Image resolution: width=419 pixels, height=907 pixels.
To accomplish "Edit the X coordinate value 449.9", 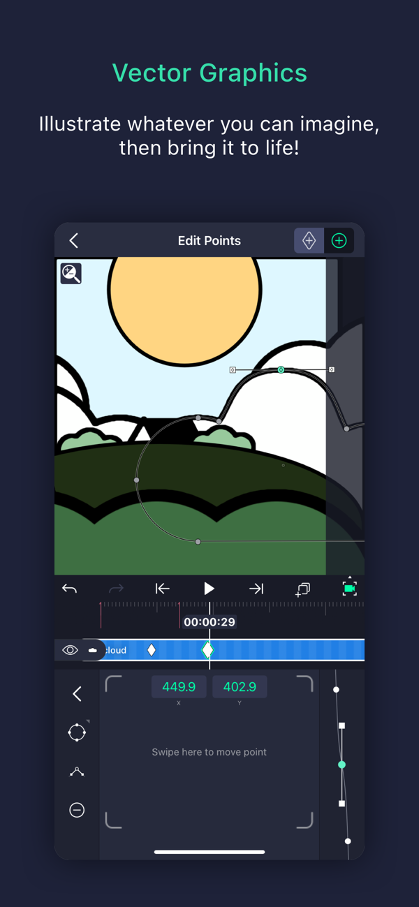I will (179, 687).
